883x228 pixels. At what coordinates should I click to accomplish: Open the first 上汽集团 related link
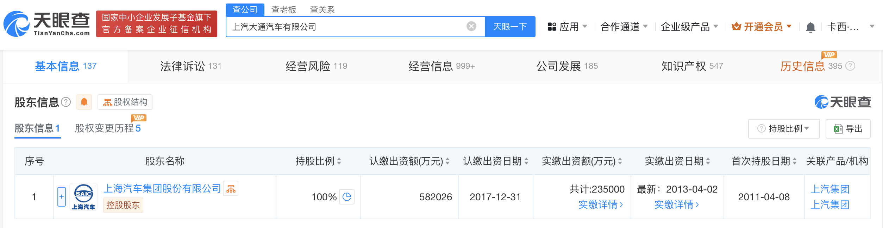tap(830, 189)
